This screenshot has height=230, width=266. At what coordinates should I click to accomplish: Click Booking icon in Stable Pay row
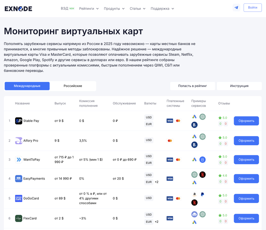point(195,125)
